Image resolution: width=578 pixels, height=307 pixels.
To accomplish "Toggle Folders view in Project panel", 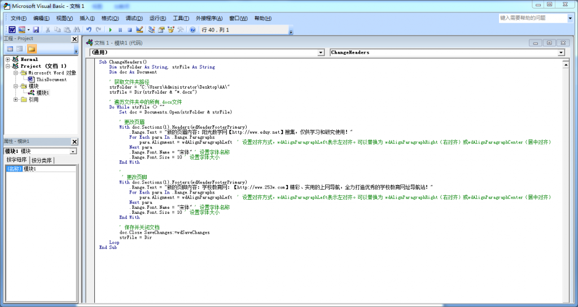I will [x=32, y=49].
